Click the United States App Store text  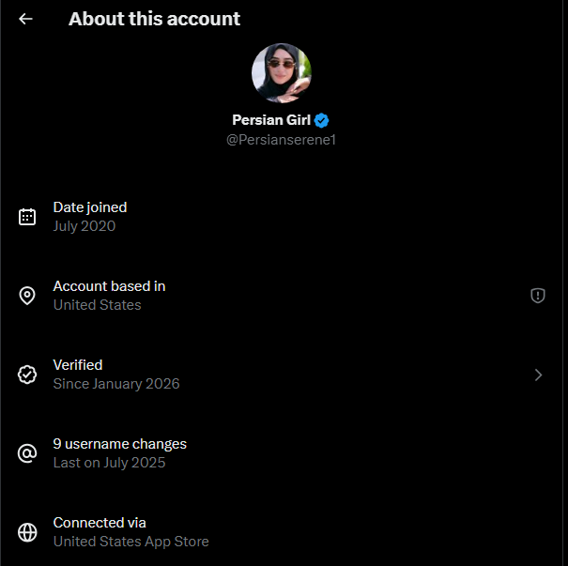click(x=131, y=542)
